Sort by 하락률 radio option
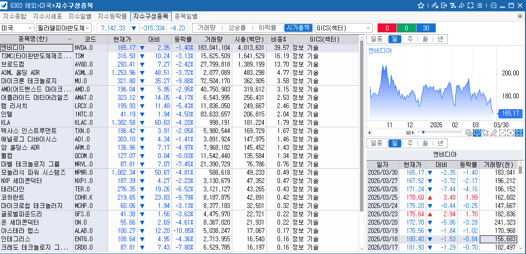 [267, 28]
